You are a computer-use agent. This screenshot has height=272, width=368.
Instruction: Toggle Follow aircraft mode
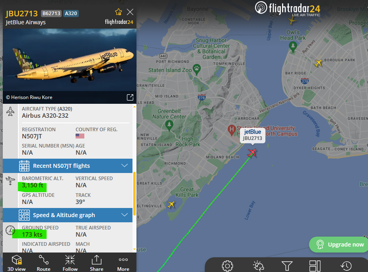tap(70, 263)
